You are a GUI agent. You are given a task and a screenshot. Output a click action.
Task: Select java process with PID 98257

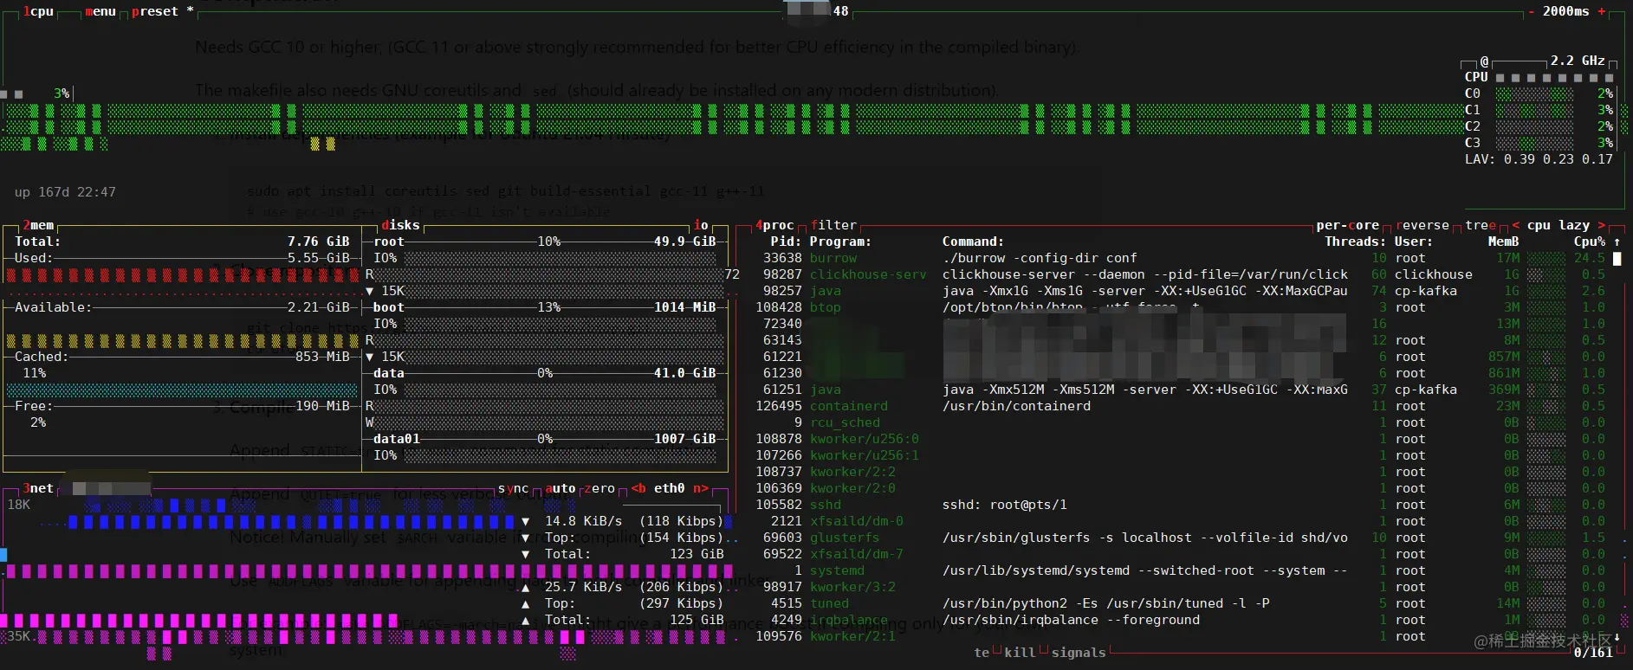[1181, 291]
